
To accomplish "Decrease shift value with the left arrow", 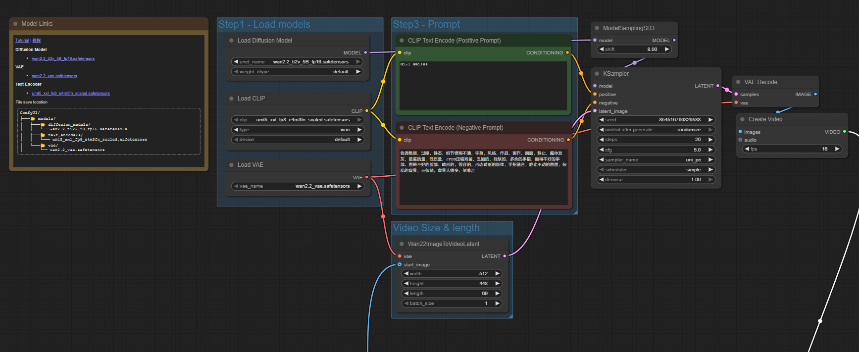I will pos(602,50).
